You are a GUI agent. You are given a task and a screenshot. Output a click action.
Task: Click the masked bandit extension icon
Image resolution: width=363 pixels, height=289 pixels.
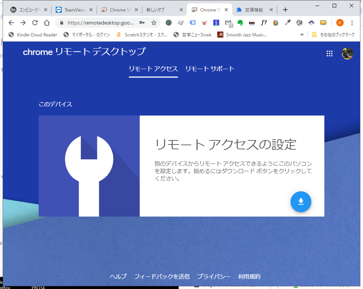coord(252,23)
